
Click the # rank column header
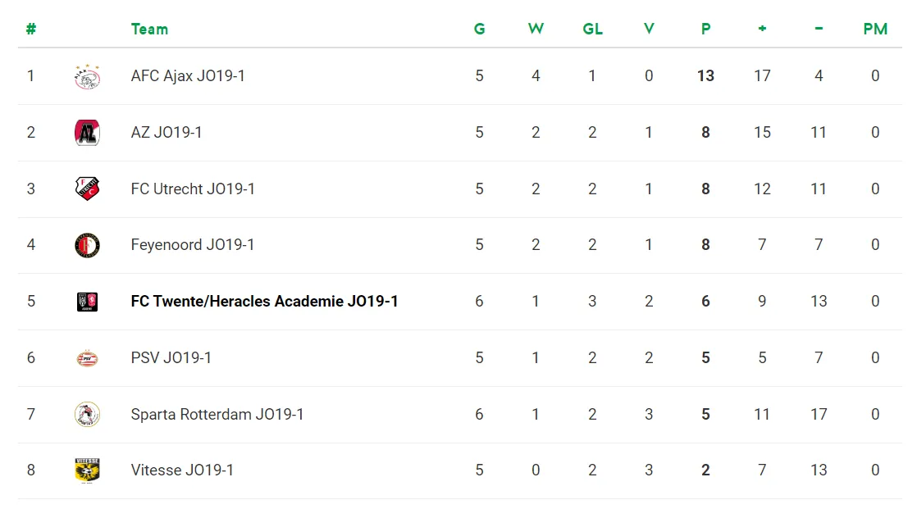coord(31,30)
